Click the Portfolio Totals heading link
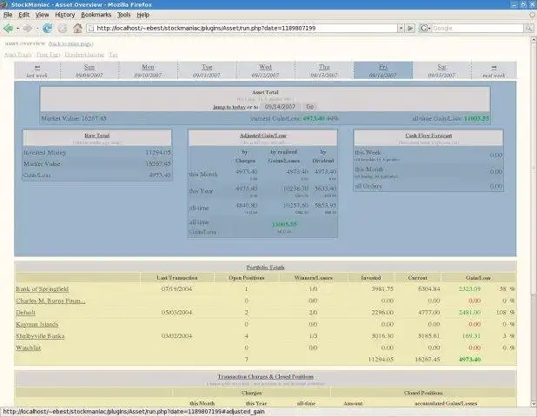The width and height of the screenshot is (537, 417). 265,268
